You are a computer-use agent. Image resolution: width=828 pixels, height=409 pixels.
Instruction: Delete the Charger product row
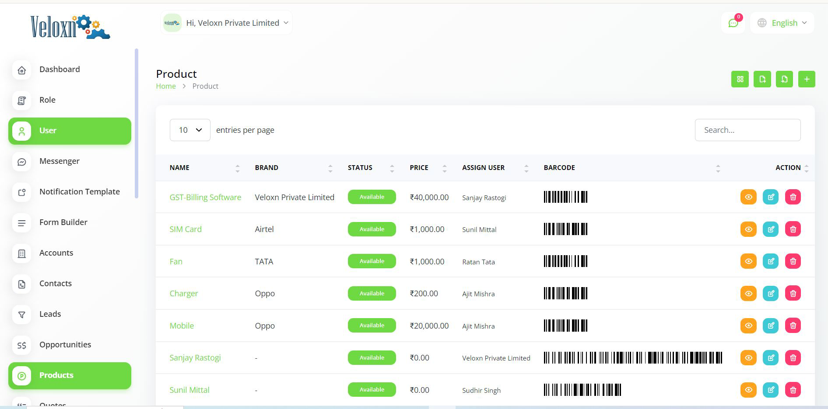click(793, 293)
